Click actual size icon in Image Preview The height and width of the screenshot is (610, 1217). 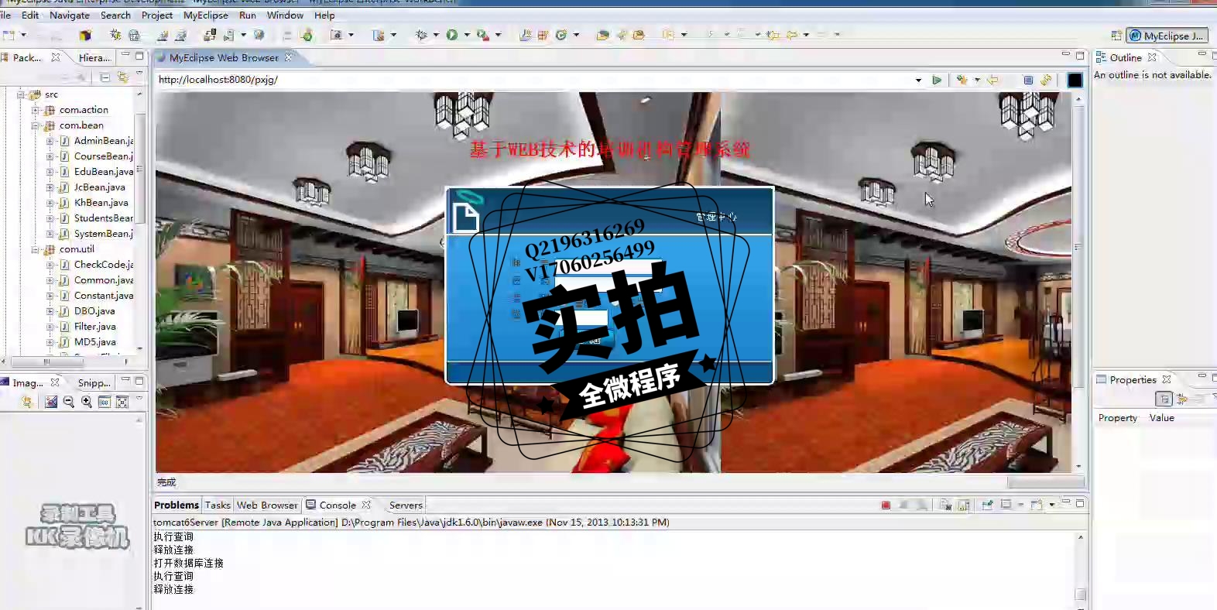pos(104,402)
